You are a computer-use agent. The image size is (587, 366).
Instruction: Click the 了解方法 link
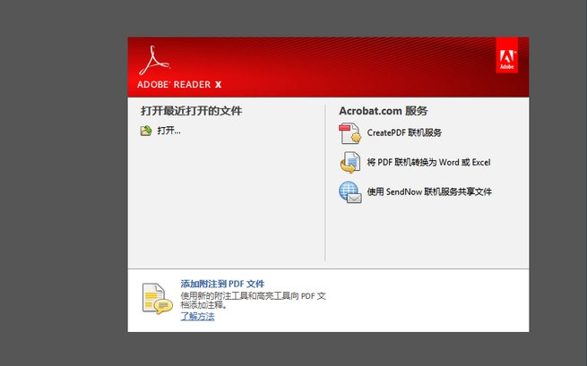point(197,317)
